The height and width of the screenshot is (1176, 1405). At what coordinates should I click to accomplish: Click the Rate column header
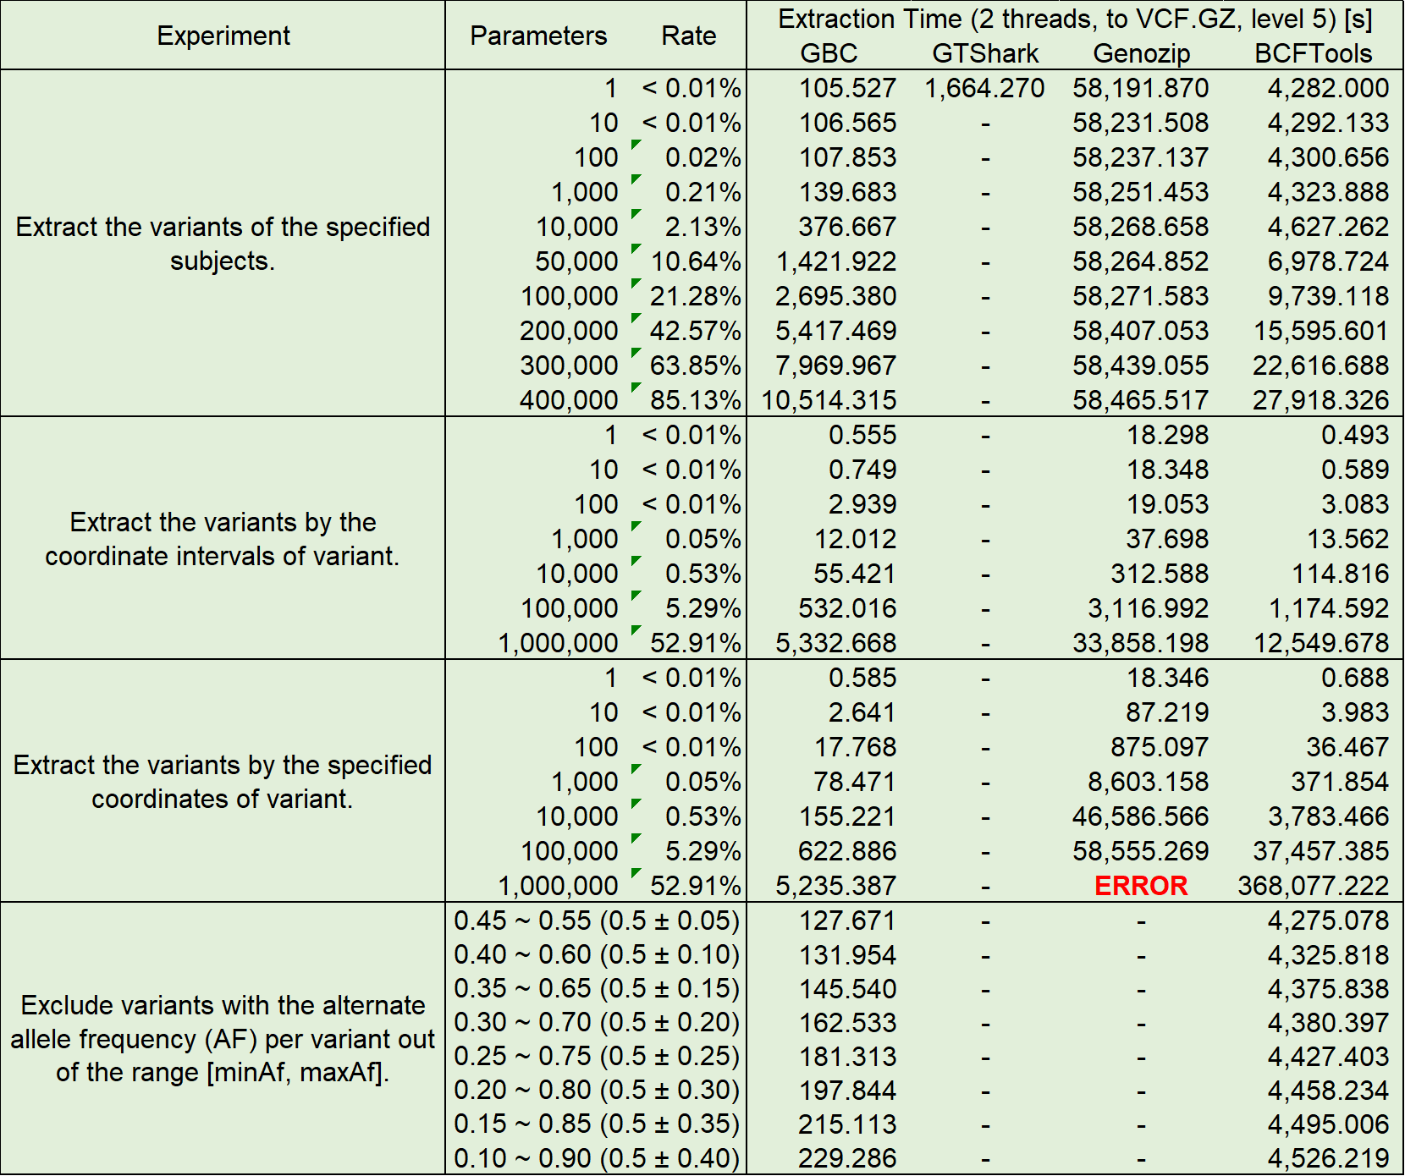point(689,36)
